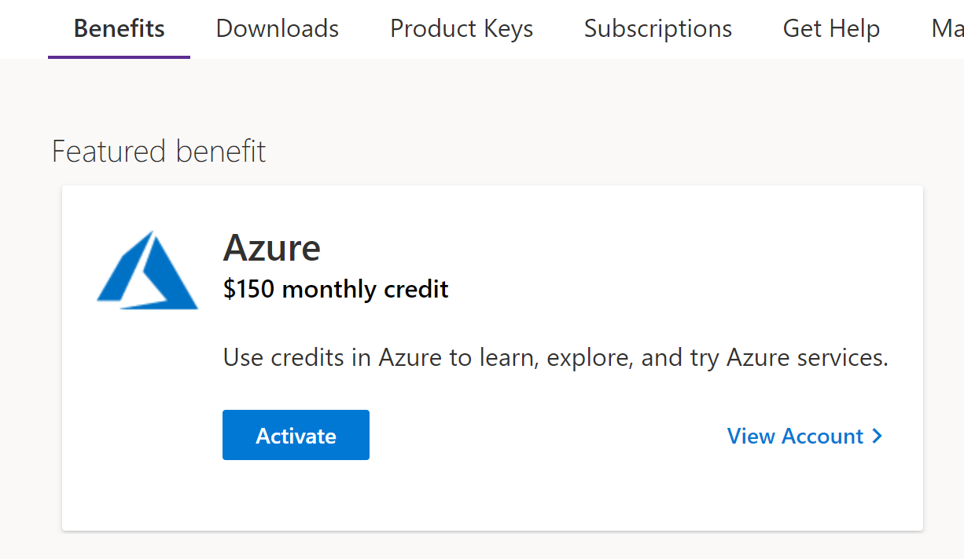Image resolution: width=964 pixels, height=559 pixels.
Task: Click the Featured benefit section heading
Action: tap(159, 151)
